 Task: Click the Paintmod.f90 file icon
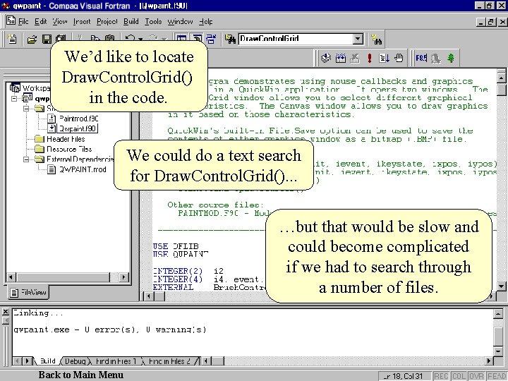click(52, 119)
